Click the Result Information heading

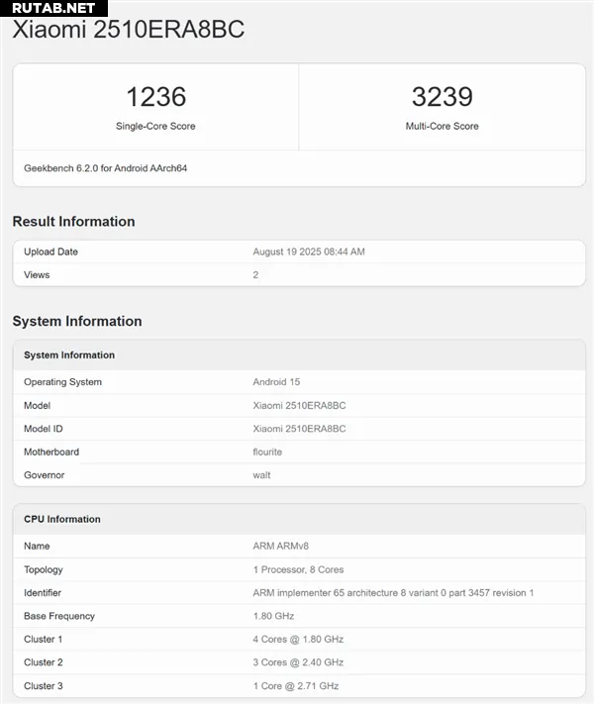73,222
